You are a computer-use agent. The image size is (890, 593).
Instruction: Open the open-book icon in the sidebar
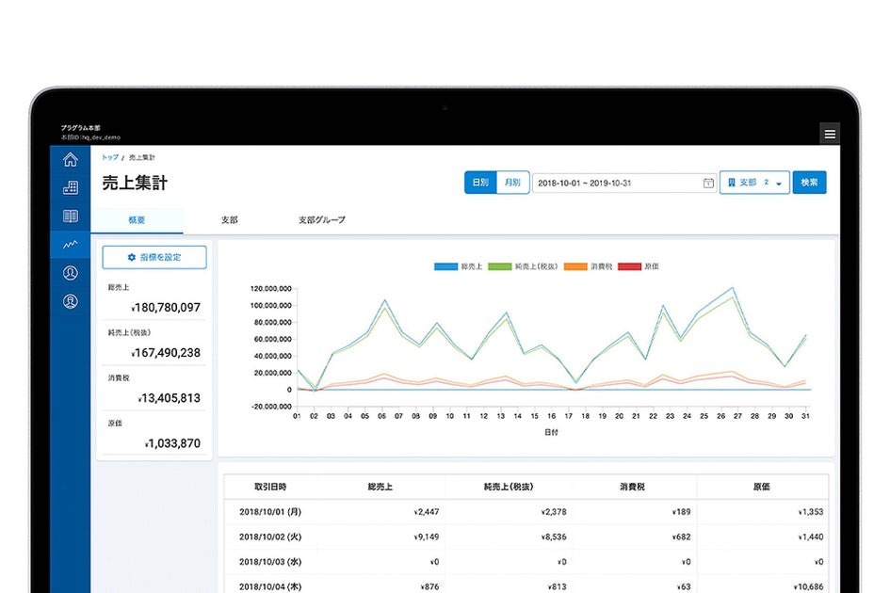pyautogui.click(x=71, y=216)
